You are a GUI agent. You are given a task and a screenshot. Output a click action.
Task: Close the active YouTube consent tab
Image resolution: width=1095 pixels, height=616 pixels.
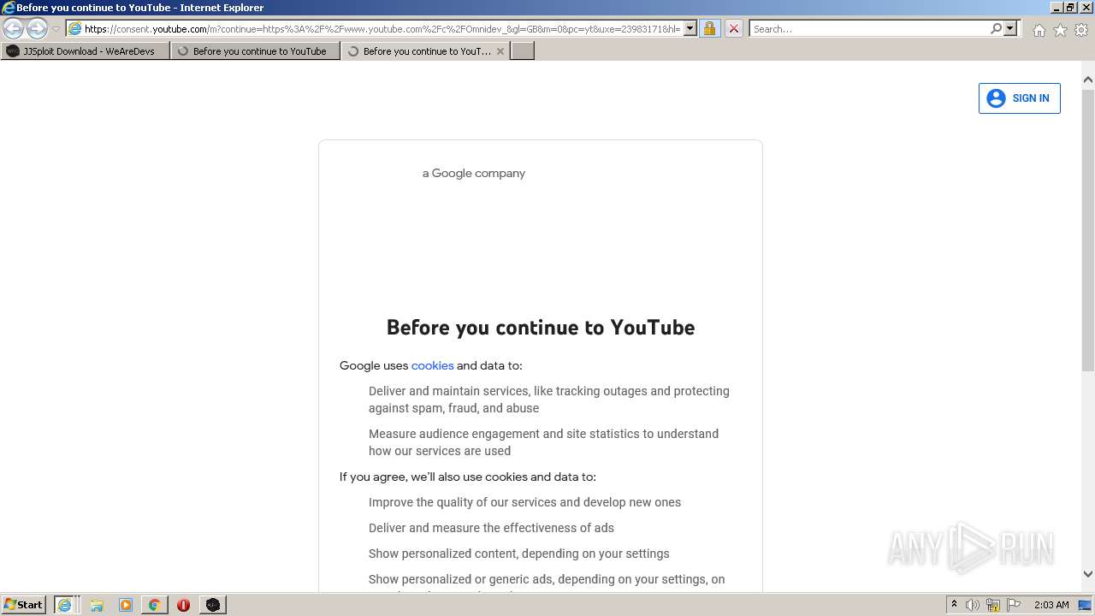coord(500,51)
